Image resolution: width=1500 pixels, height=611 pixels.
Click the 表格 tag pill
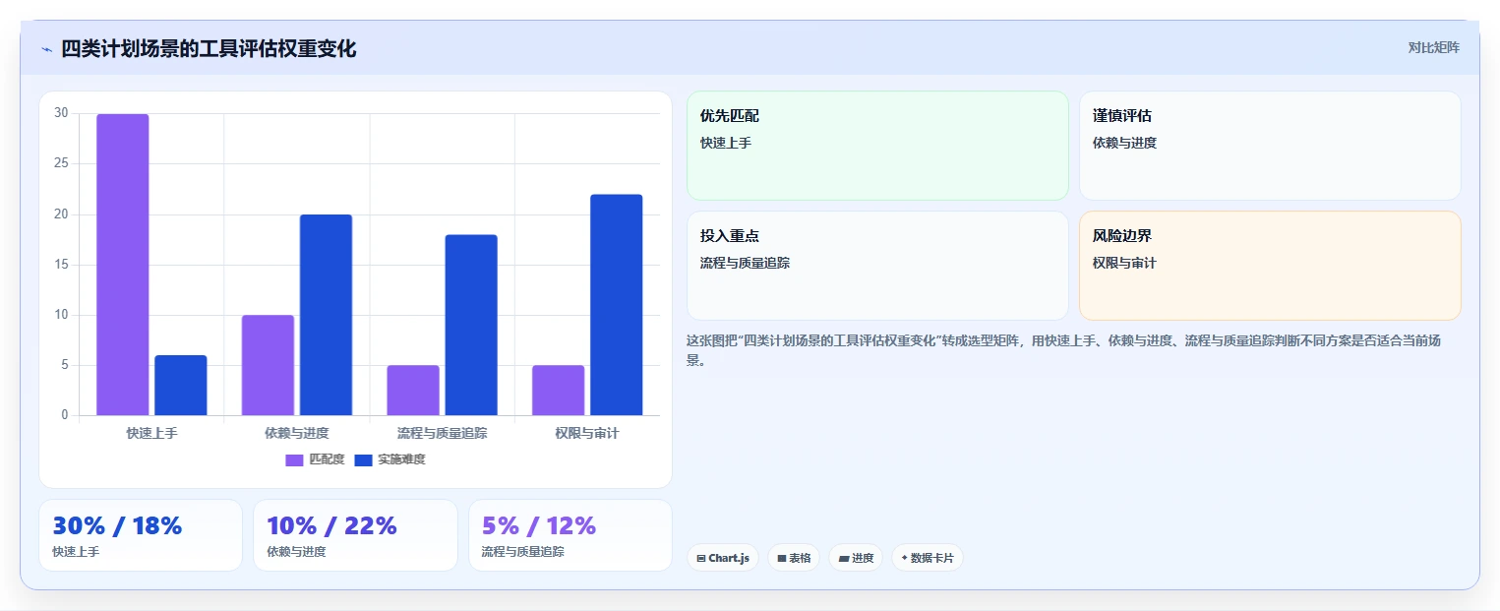[x=794, y=558]
